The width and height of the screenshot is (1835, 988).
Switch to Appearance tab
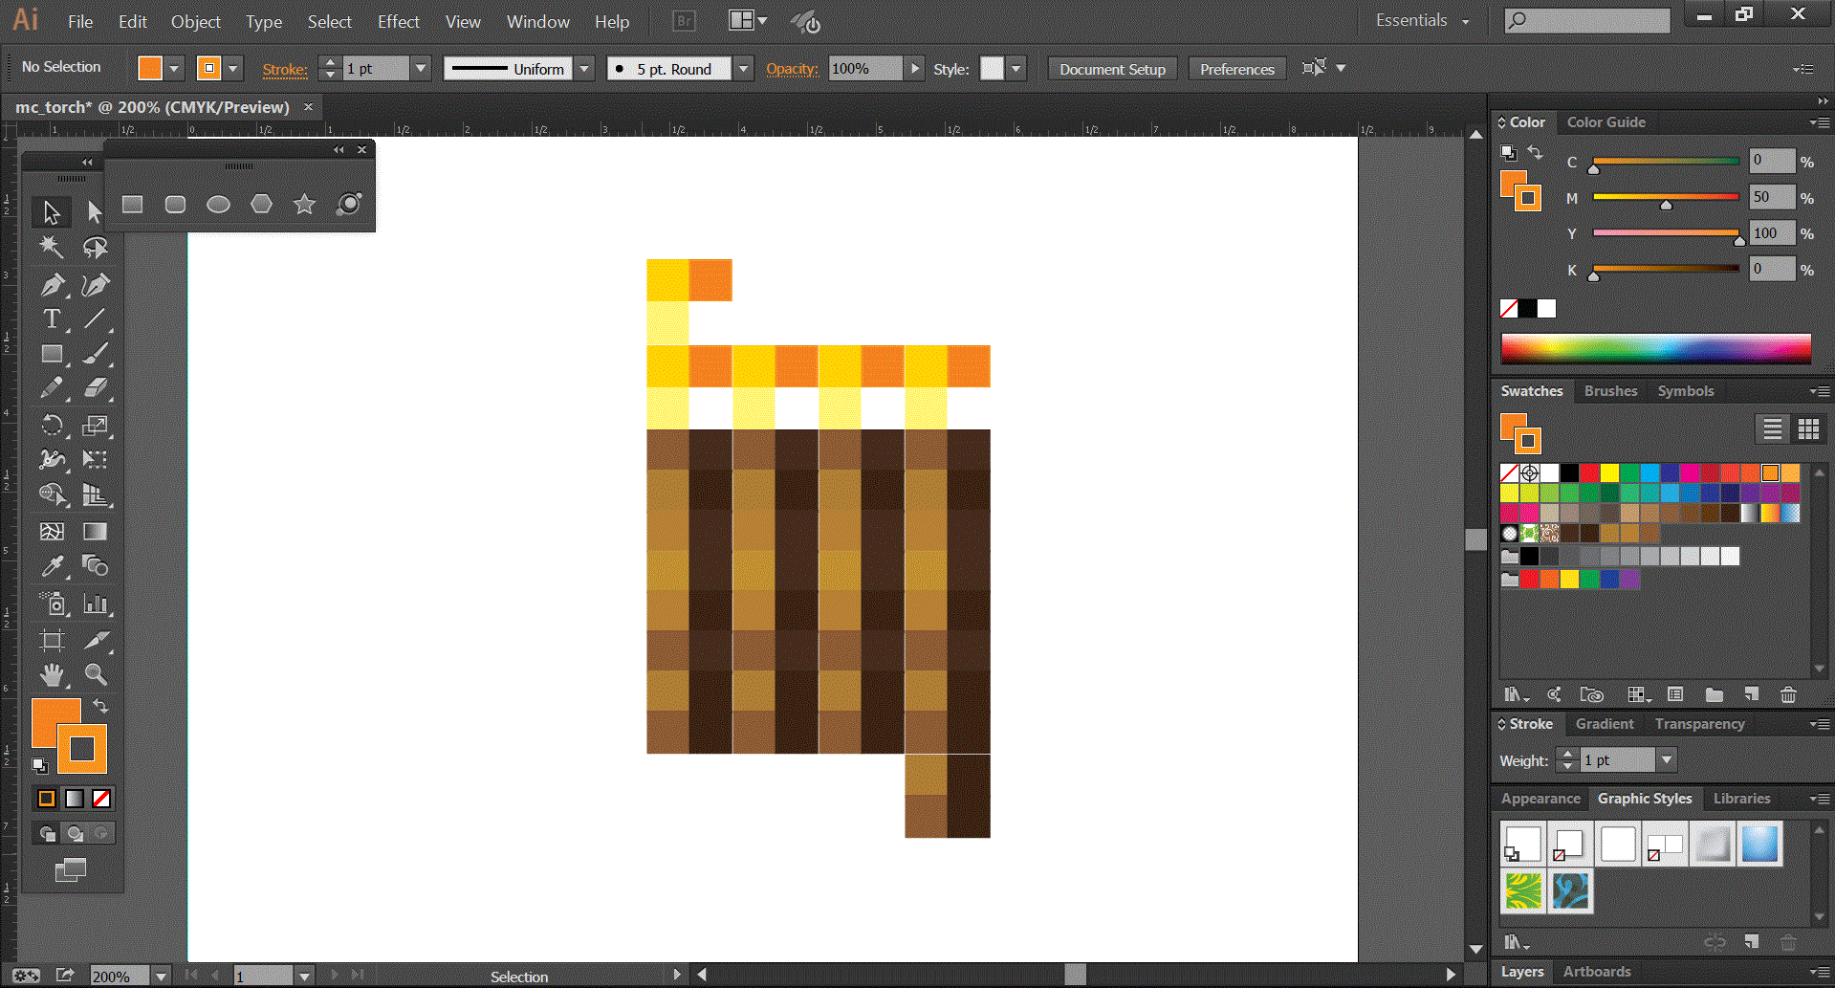tap(1540, 799)
